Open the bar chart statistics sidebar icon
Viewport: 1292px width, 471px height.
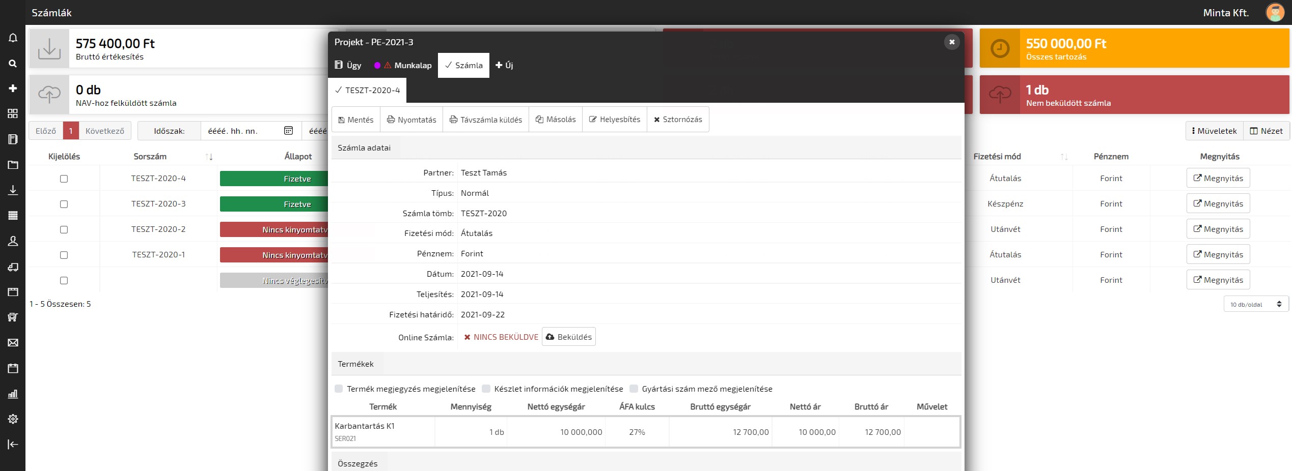pyautogui.click(x=13, y=394)
